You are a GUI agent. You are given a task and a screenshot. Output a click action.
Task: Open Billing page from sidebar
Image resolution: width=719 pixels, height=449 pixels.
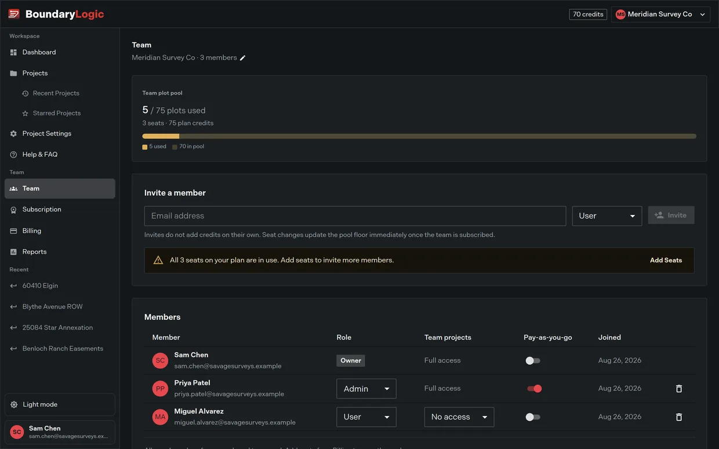click(60, 231)
